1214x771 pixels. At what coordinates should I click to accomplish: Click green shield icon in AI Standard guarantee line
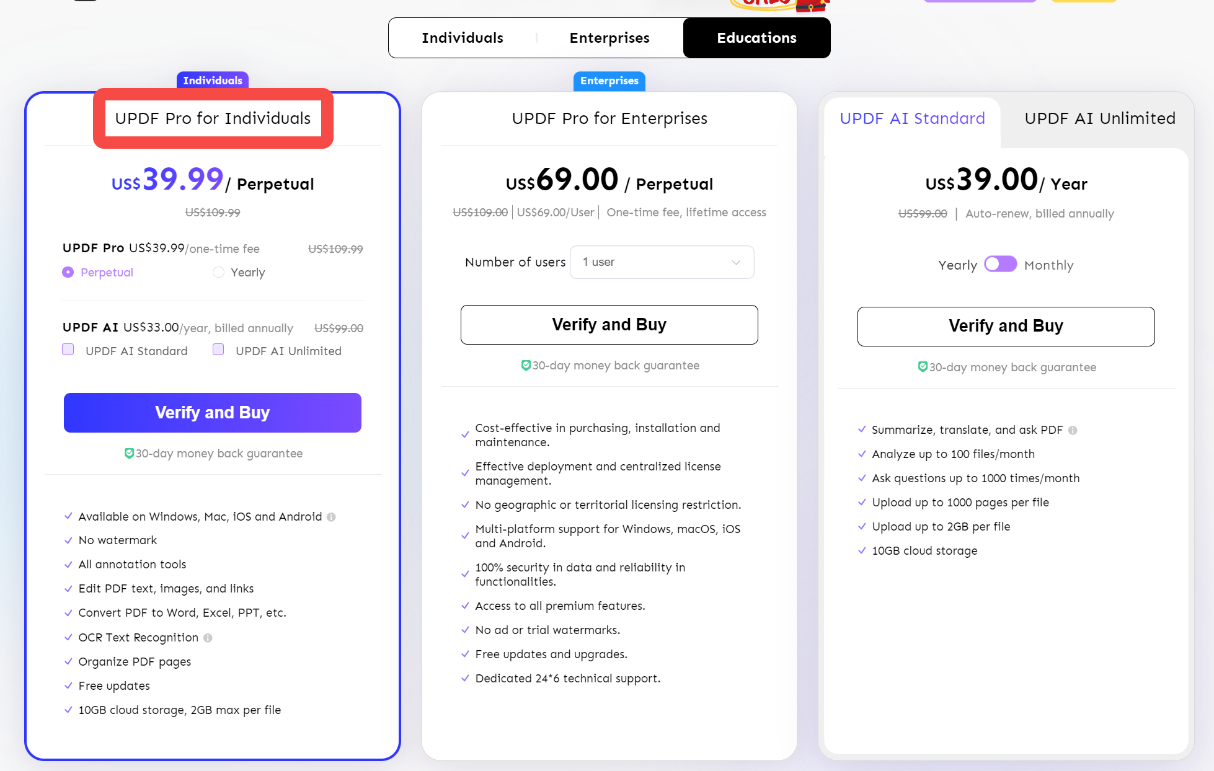click(923, 367)
